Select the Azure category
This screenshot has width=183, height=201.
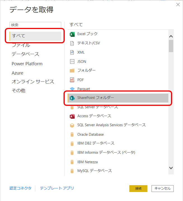pyautogui.click(x=17, y=73)
